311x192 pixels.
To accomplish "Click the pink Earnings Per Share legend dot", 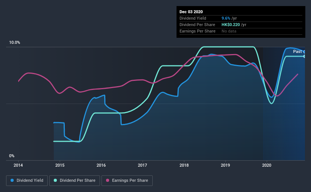I will point(108,180).
